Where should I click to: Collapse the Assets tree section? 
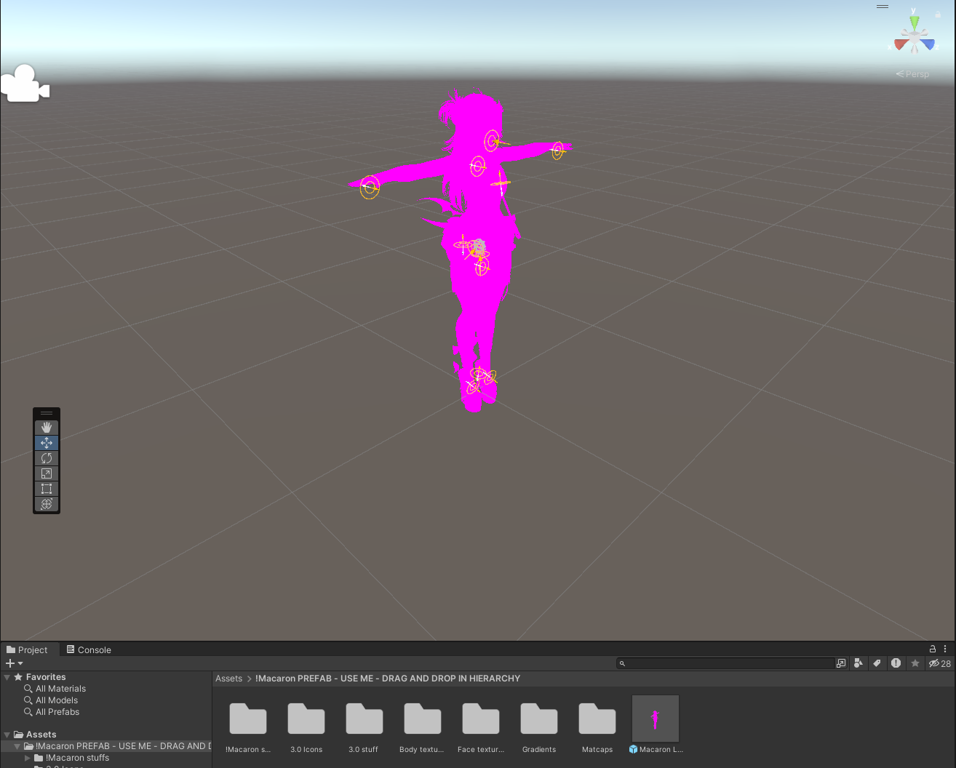click(7, 735)
